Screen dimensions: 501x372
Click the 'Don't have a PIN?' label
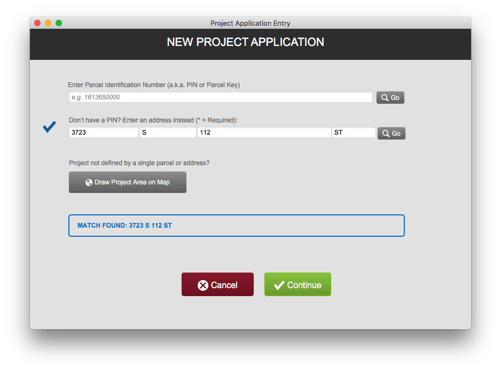click(153, 120)
